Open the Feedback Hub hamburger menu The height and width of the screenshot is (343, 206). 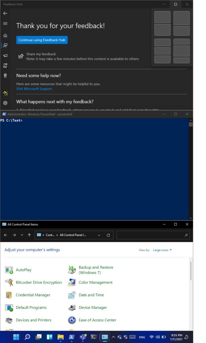pyautogui.click(x=5, y=23)
